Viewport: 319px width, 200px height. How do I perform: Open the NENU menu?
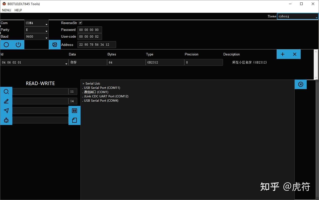point(7,10)
